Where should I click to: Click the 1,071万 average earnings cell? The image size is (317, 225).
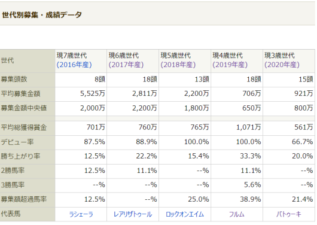click(237, 128)
